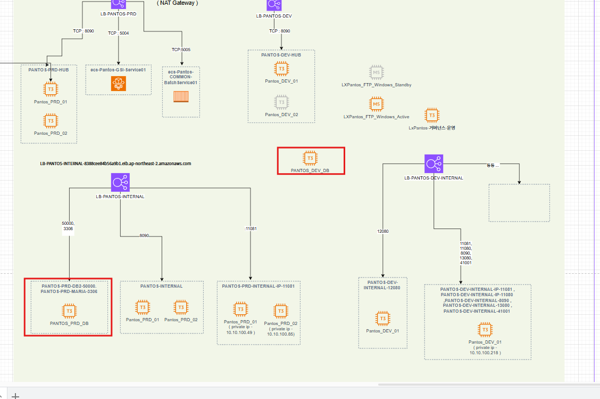Click the LB-PANTOS-DEV-INTERNAL load balancer icon
The image size is (600, 399).
pyautogui.click(x=434, y=164)
